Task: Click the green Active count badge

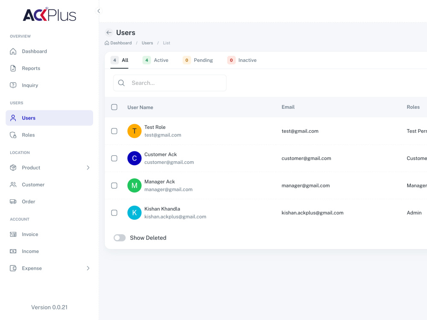Action: [146, 60]
